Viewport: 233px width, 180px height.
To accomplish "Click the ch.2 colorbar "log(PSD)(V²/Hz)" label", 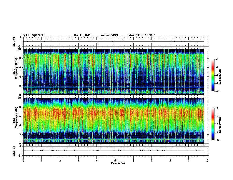I will [x=220, y=125].
